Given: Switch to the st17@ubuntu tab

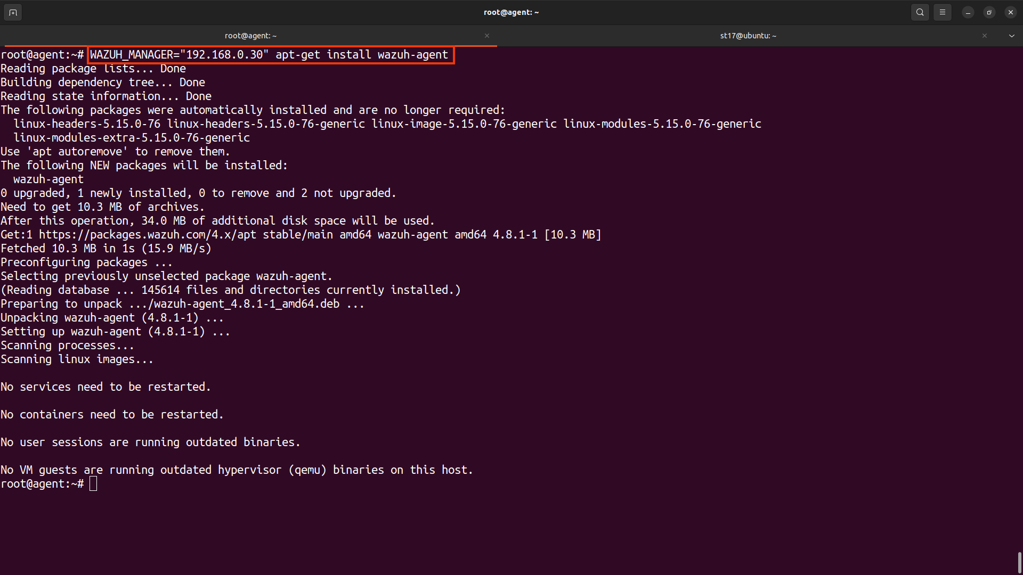Looking at the screenshot, I should [748, 36].
